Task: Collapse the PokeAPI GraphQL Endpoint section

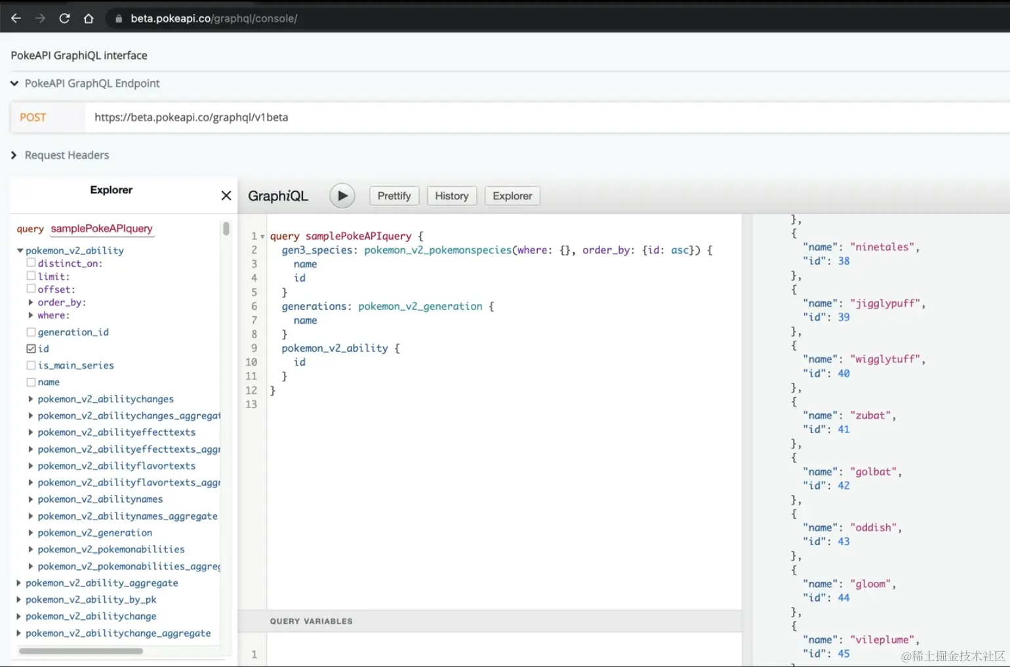Action: point(14,83)
